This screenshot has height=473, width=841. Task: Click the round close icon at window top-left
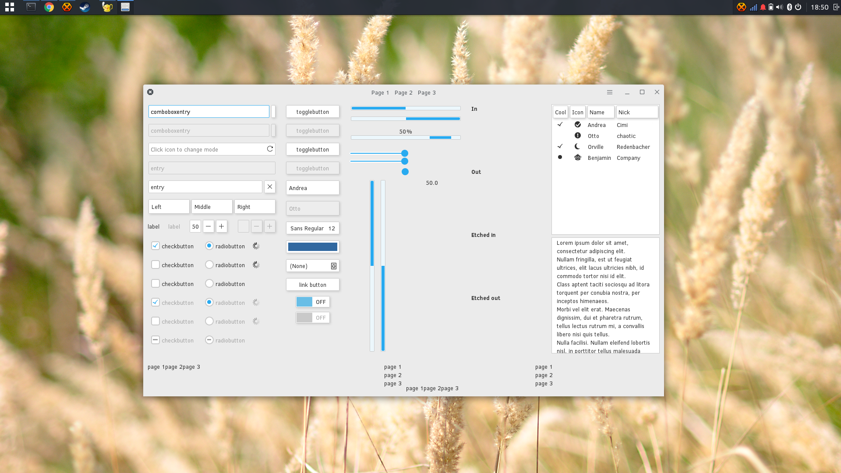(x=150, y=92)
